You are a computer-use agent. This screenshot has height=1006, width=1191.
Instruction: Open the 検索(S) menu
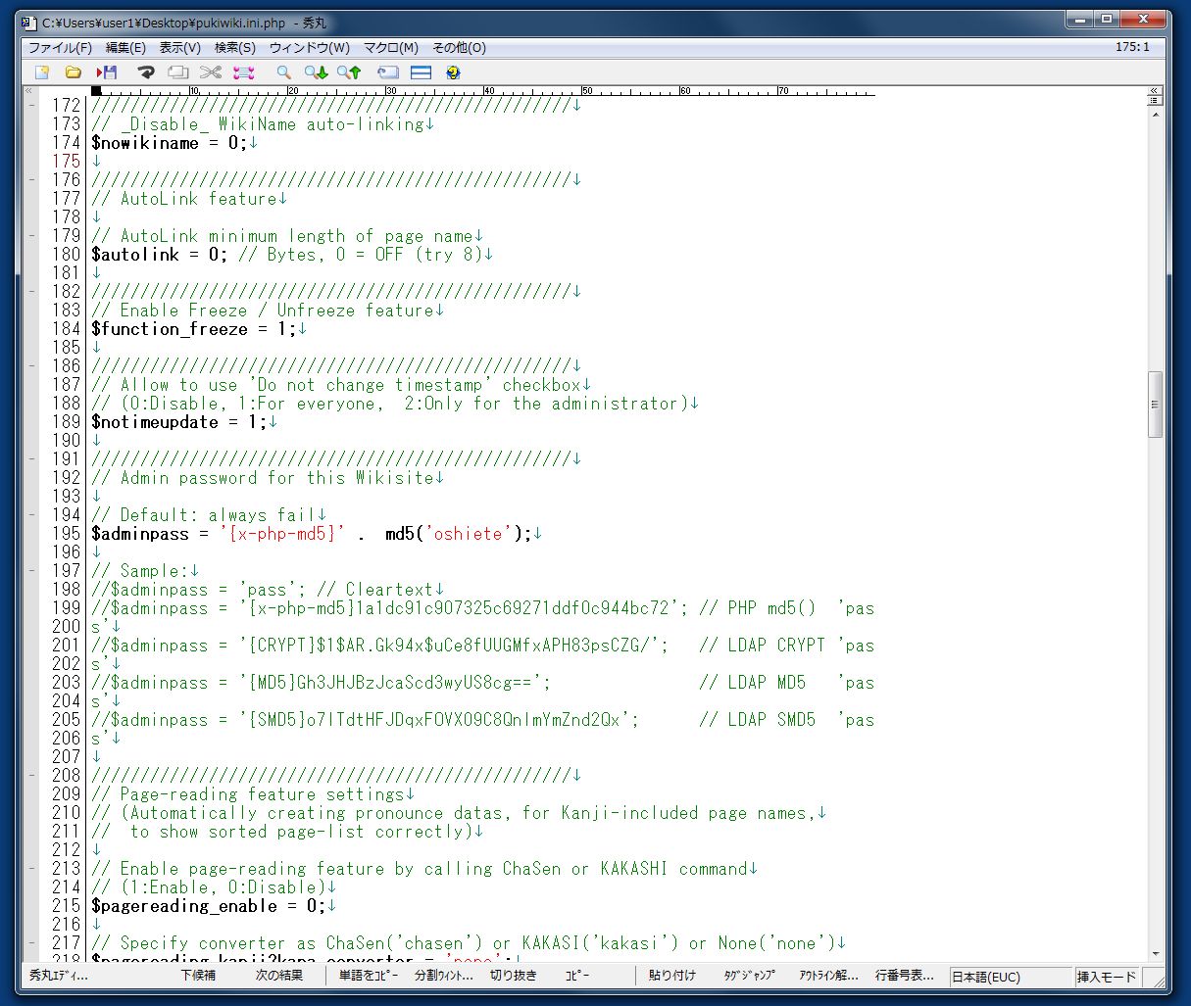tap(235, 47)
